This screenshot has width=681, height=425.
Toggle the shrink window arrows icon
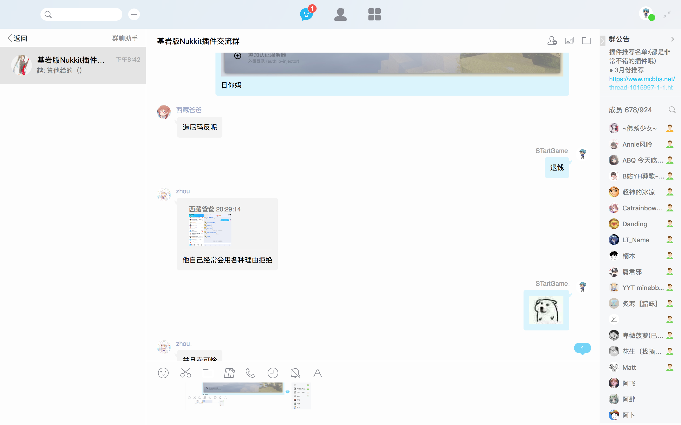pos(667,14)
